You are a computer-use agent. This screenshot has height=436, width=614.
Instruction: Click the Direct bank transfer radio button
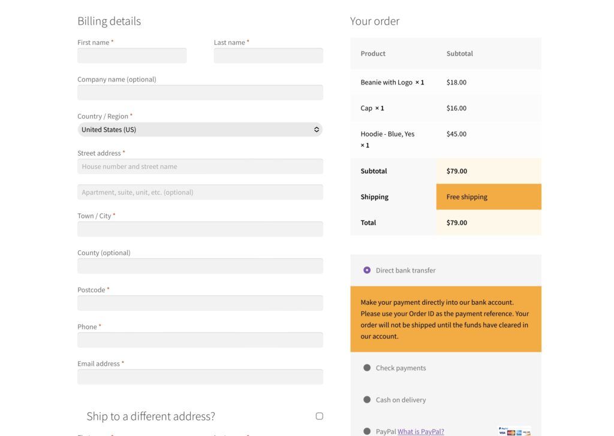coord(366,270)
